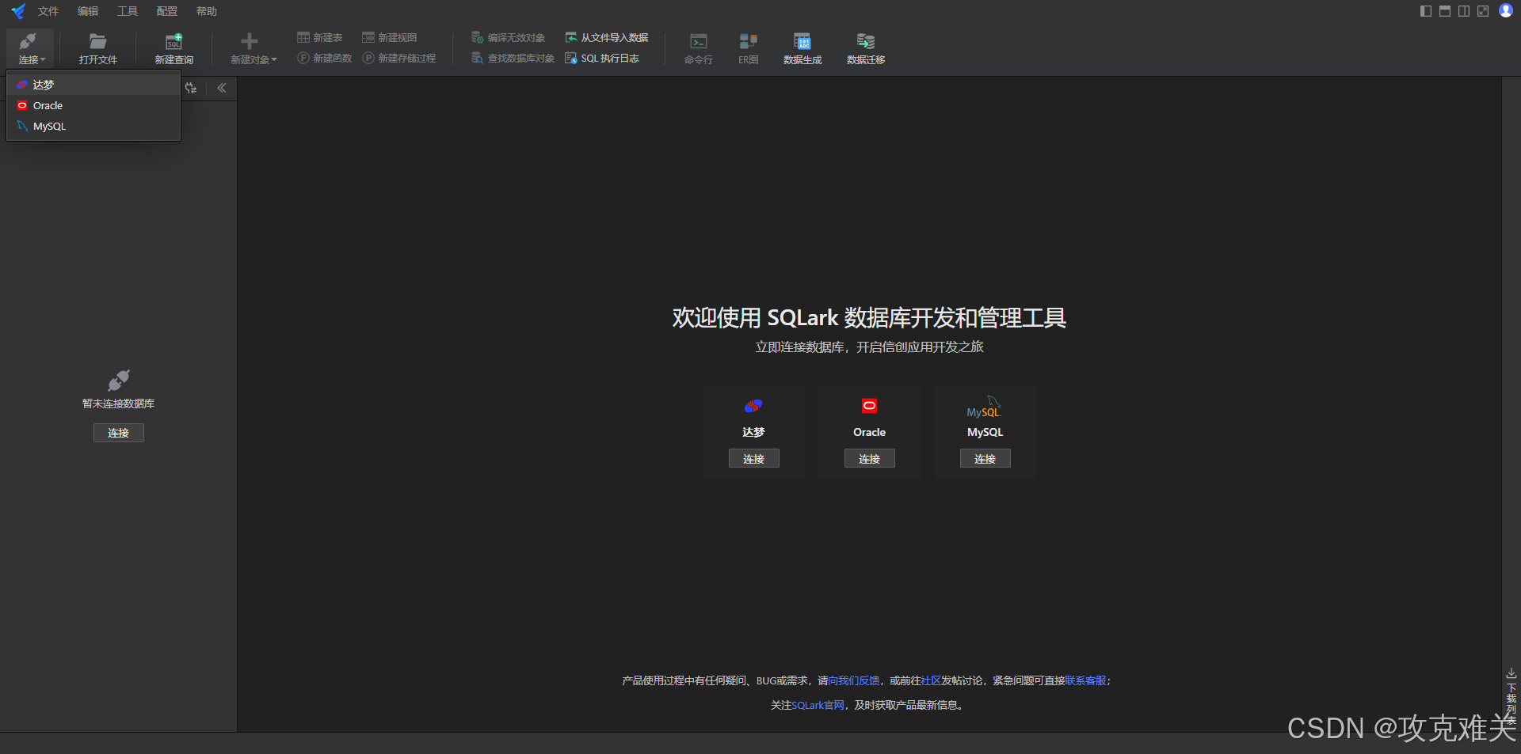Open the 社区 link
This screenshot has width=1521, height=754.
click(931, 680)
